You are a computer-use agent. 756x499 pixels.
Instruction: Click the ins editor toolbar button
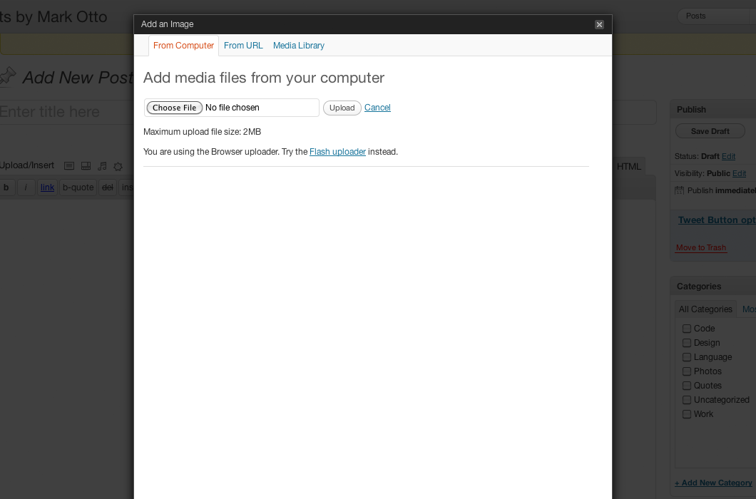[126, 187]
